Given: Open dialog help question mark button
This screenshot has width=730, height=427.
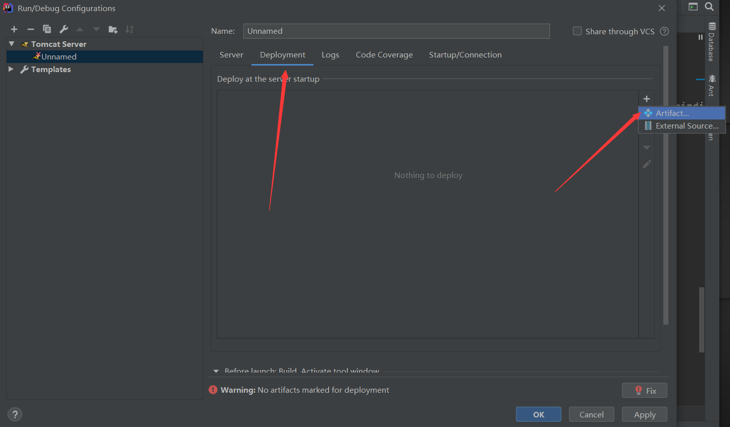Looking at the screenshot, I should point(15,414).
